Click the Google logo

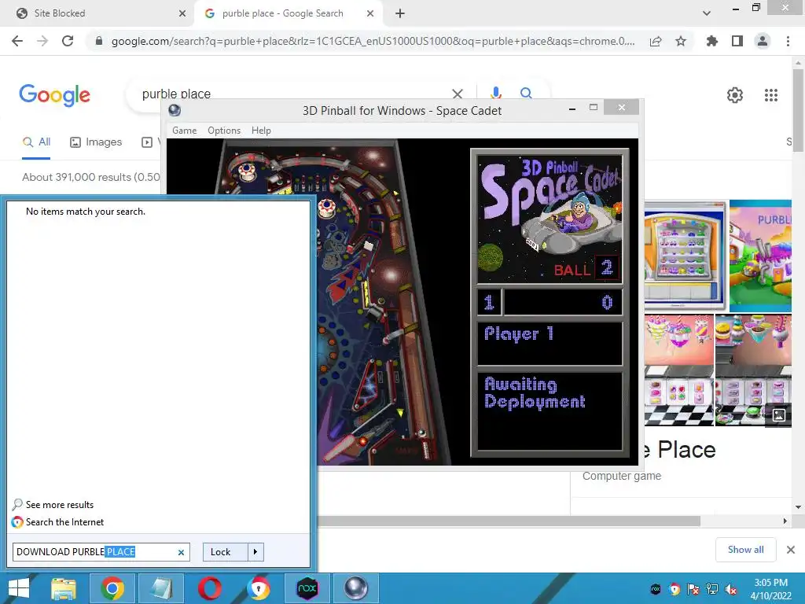pyautogui.click(x=54, y=95)
